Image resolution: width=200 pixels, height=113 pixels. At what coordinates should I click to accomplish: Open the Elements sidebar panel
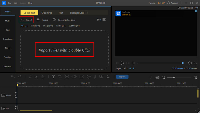point(8,67)
